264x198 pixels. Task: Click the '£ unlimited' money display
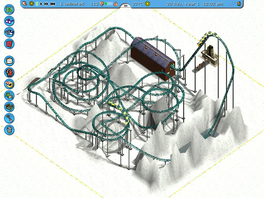(72, 4)
